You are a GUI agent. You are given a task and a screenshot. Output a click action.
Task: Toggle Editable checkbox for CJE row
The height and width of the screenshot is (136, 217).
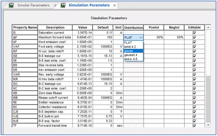click(194, 112)
